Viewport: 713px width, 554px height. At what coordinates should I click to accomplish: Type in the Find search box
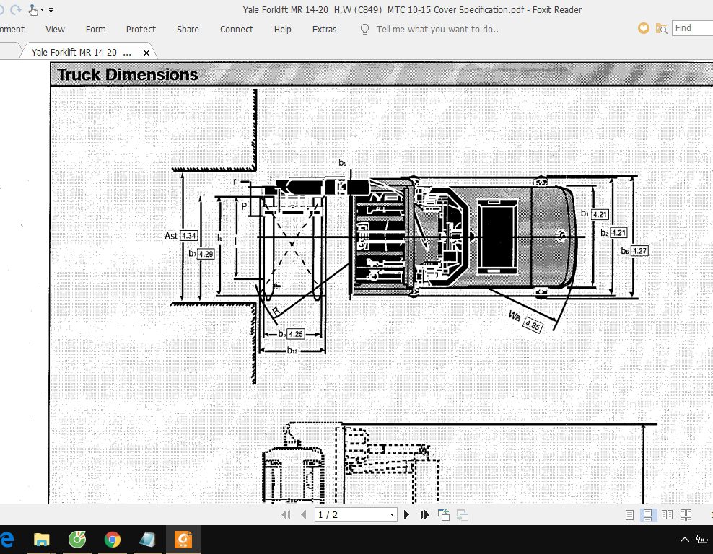coord(691,27)
